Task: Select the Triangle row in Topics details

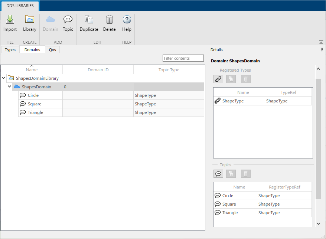Action: click(x=230, y=213)
